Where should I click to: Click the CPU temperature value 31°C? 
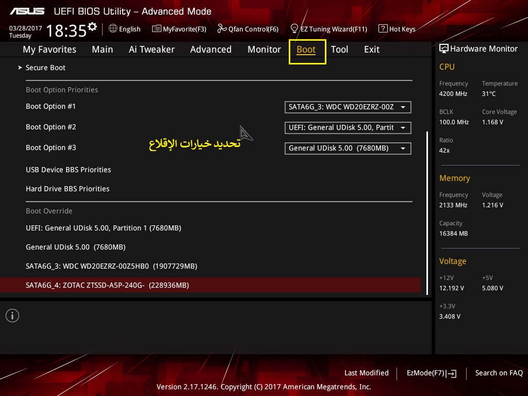coord(489,94)
